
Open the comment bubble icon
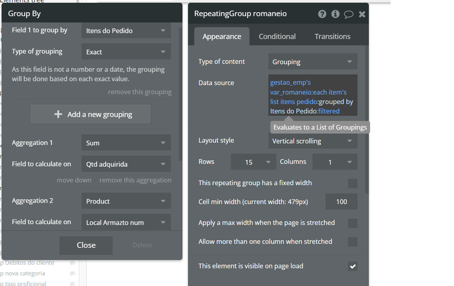tap(349, 15)
